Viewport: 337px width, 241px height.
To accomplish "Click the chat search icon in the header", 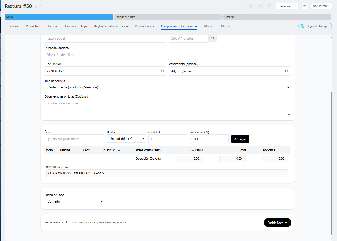I will point(270,6).
